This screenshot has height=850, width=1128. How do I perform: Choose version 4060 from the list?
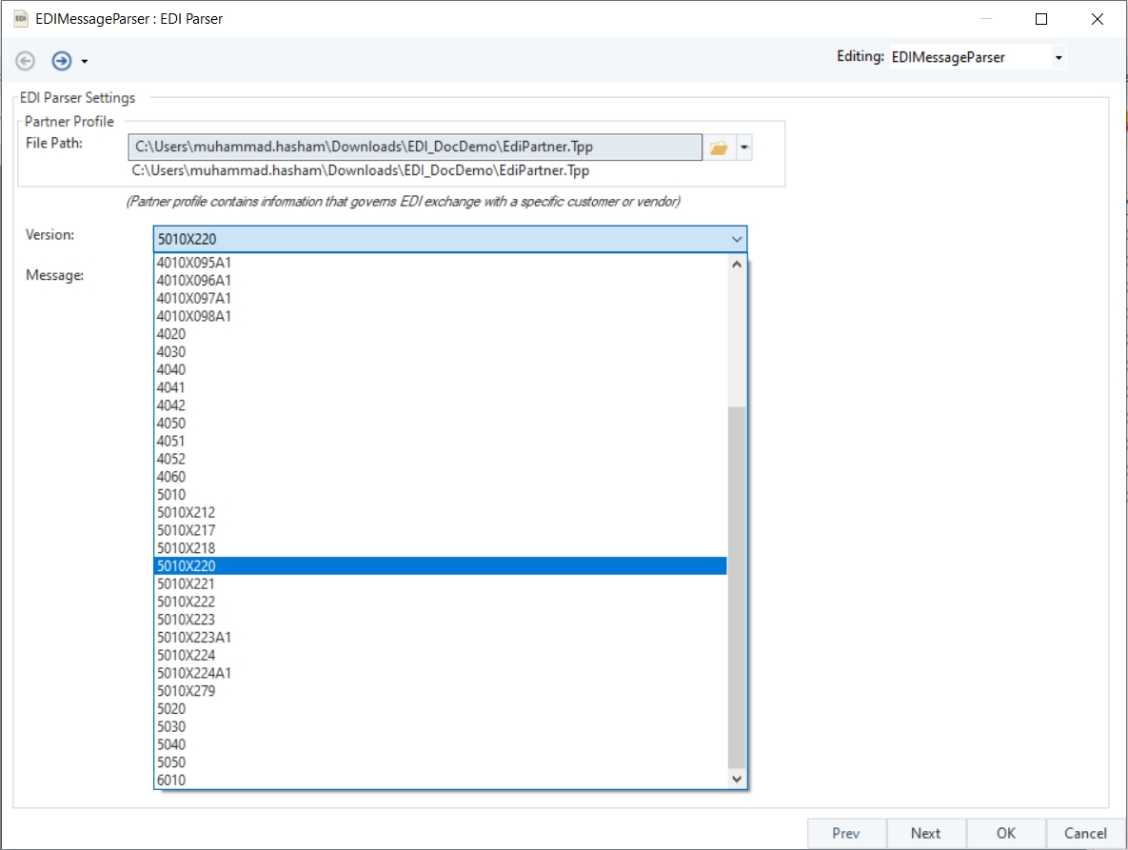coord(171,477)
